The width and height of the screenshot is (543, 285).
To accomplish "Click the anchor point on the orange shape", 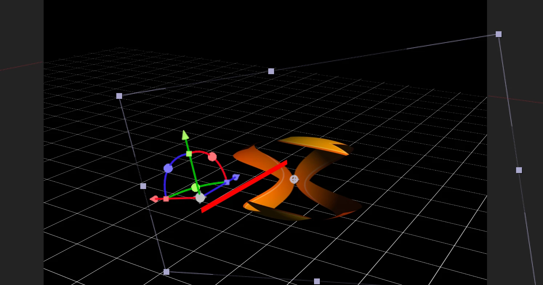I will [x=294, y=179].
